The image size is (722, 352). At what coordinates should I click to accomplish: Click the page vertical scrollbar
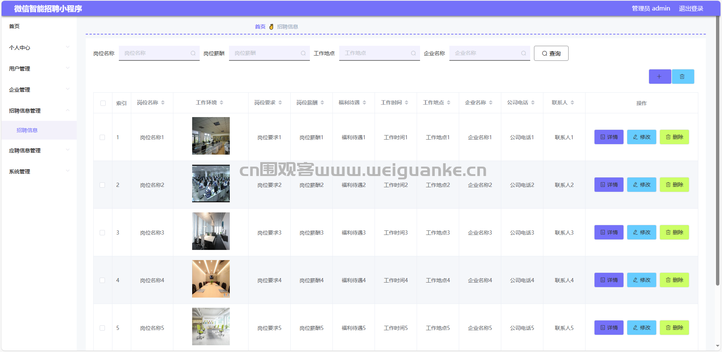[717, 150]
